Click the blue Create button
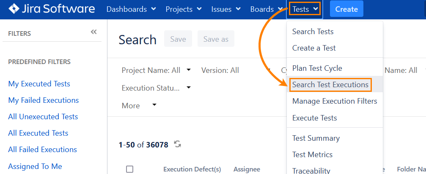The image size is (426, 174). coord(346,9)
